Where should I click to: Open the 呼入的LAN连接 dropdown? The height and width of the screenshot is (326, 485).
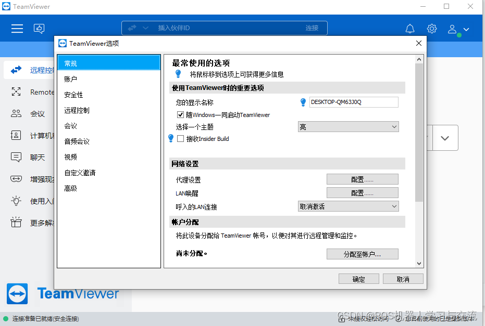click(349, 206)
